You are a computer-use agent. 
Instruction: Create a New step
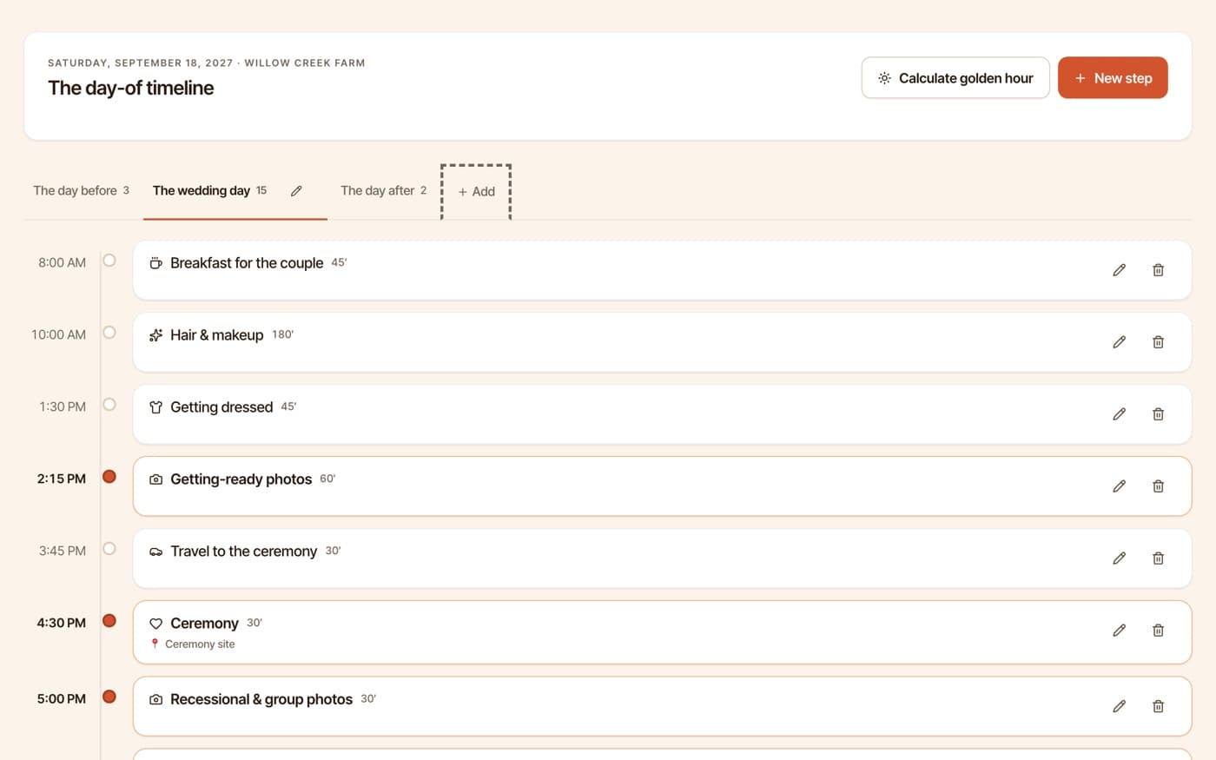(1113, 78)
